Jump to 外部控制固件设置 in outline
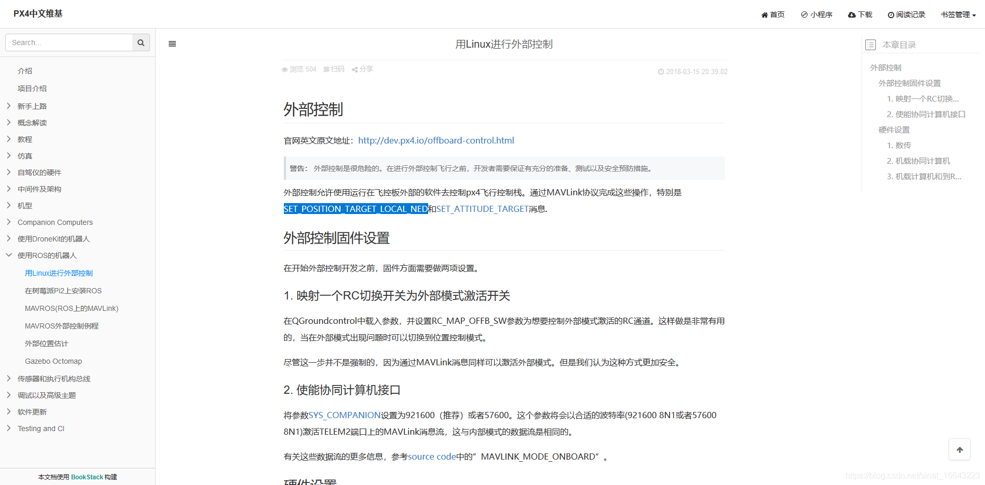The height and width of the screenshot is (485, 985). 910,83
